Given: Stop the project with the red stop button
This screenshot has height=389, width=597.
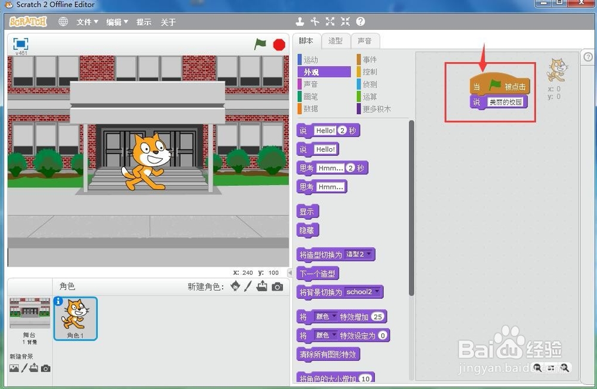Looking at the screenshot, I should point(279,45).
